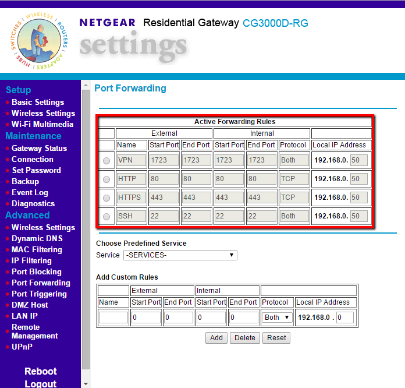
Task: Click the Advanced section heading
Action: 27,215
